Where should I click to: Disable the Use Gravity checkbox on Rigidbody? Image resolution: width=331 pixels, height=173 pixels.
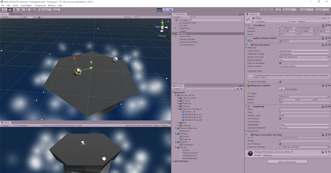(x=280, y=118)
